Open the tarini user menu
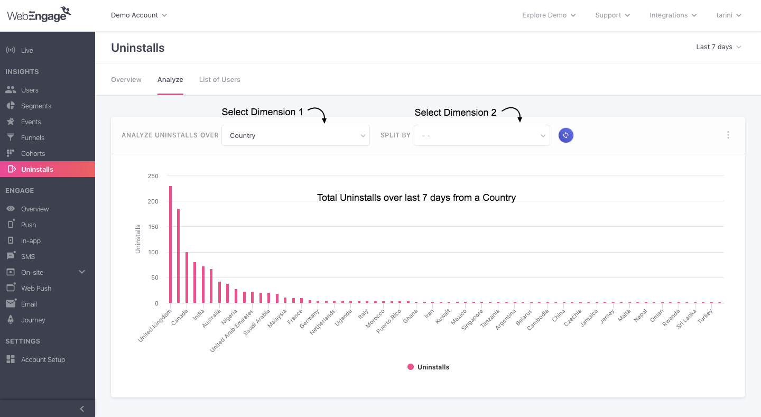The width and height of the screenshot is (761, 417). [x=729, y=15]
